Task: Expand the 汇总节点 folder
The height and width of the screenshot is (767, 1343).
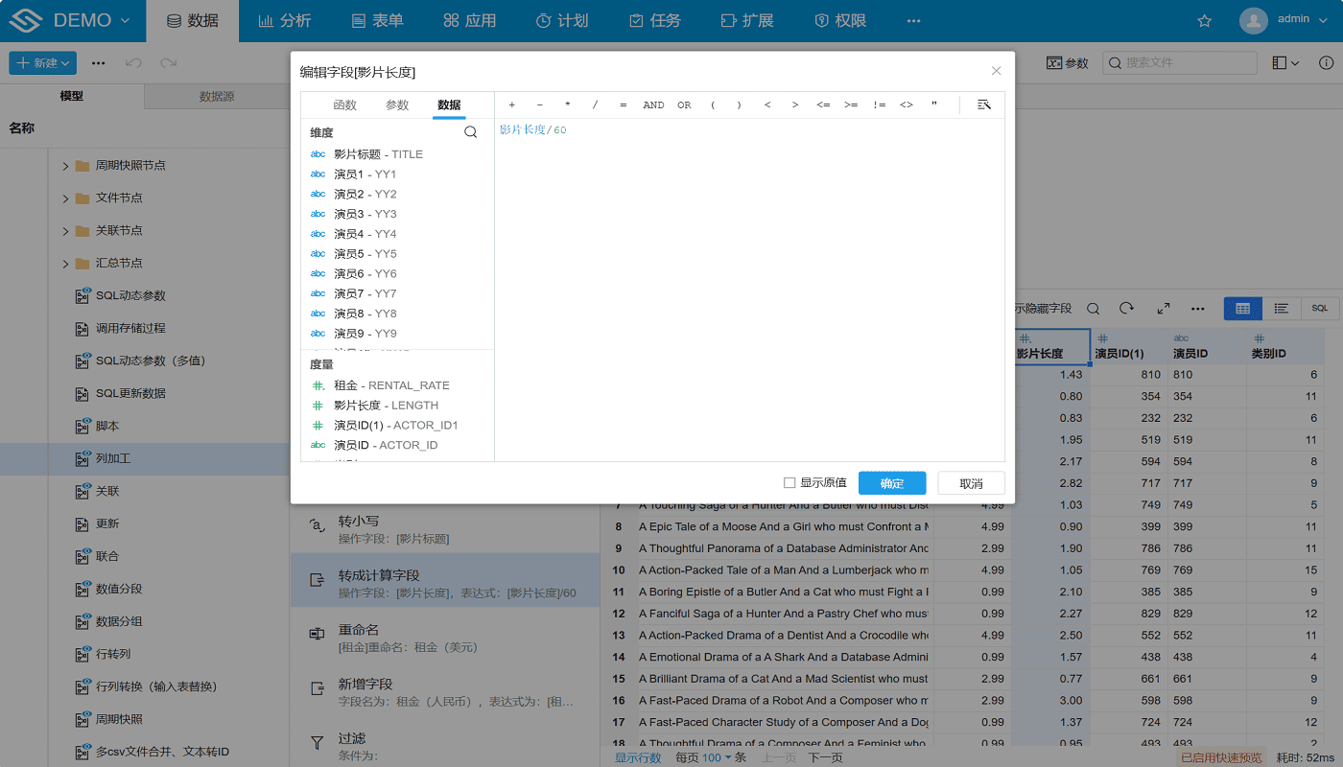Action: tap(65, 264)
